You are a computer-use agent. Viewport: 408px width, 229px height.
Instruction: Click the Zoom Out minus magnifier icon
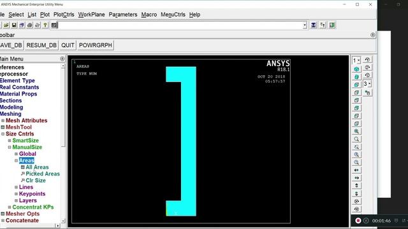tap(356, 163)
